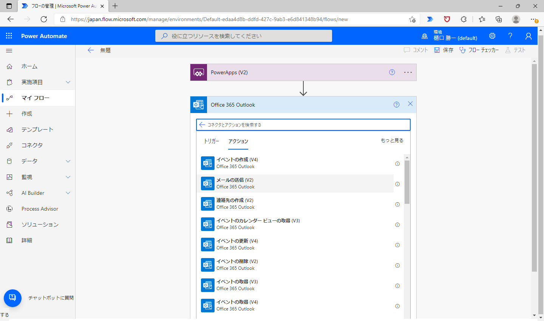Open the browser favorites star icon

(482, 19)
